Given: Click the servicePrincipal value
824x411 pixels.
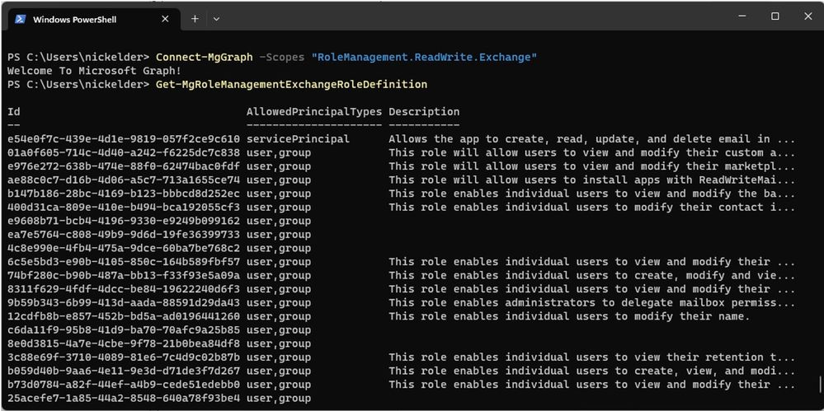Looking at the screenshot, I should click(298, 139).
